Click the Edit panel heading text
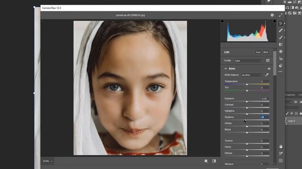The image size is (302, 169). pos(226,52)
